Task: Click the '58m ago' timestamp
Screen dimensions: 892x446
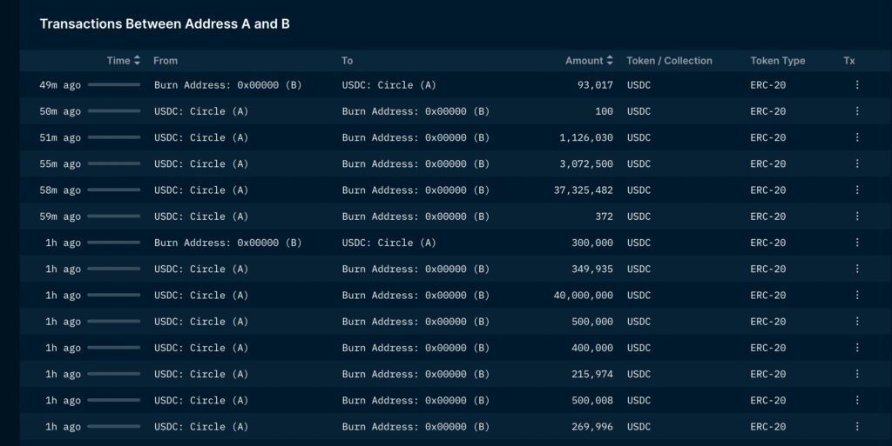Action: (60, 190)
